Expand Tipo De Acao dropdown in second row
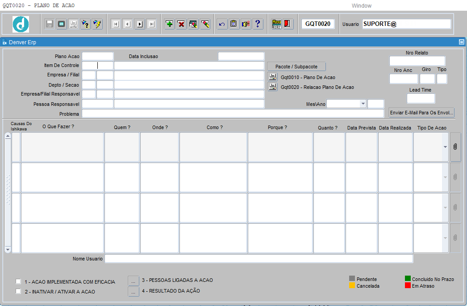Viewport: 467px width, 306px height. 445,177
